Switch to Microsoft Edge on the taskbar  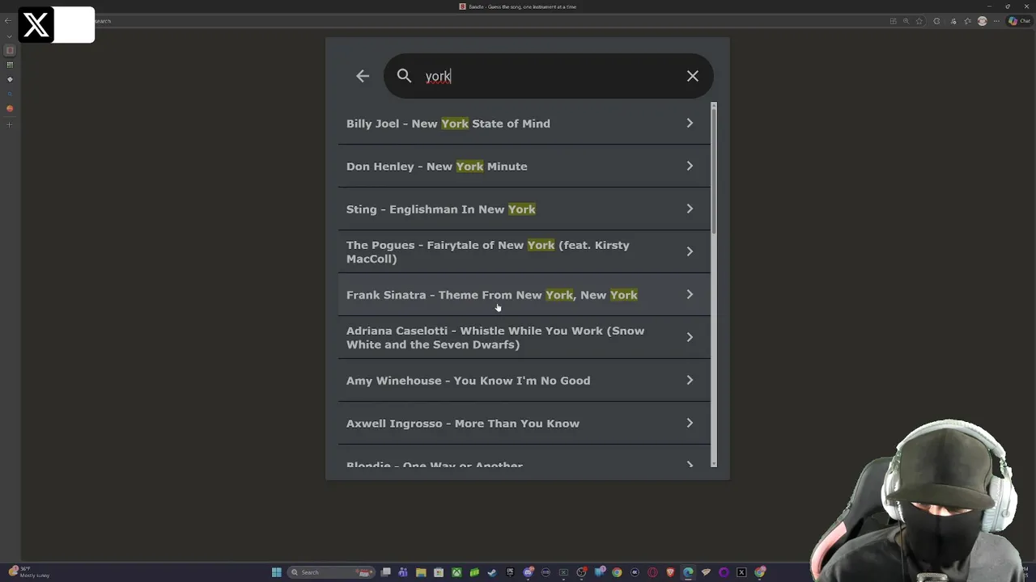tap(688, 572)
